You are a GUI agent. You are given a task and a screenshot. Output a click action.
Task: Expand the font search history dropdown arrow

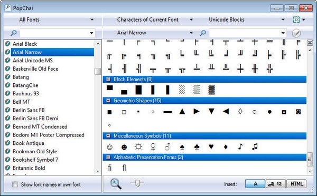point(91,33)
